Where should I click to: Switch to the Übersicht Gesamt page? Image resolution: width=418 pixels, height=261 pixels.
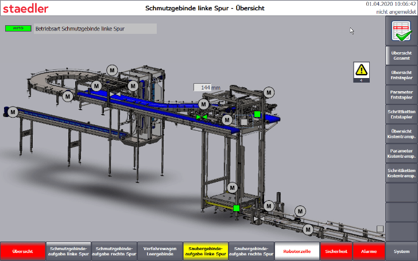[401, 56]
